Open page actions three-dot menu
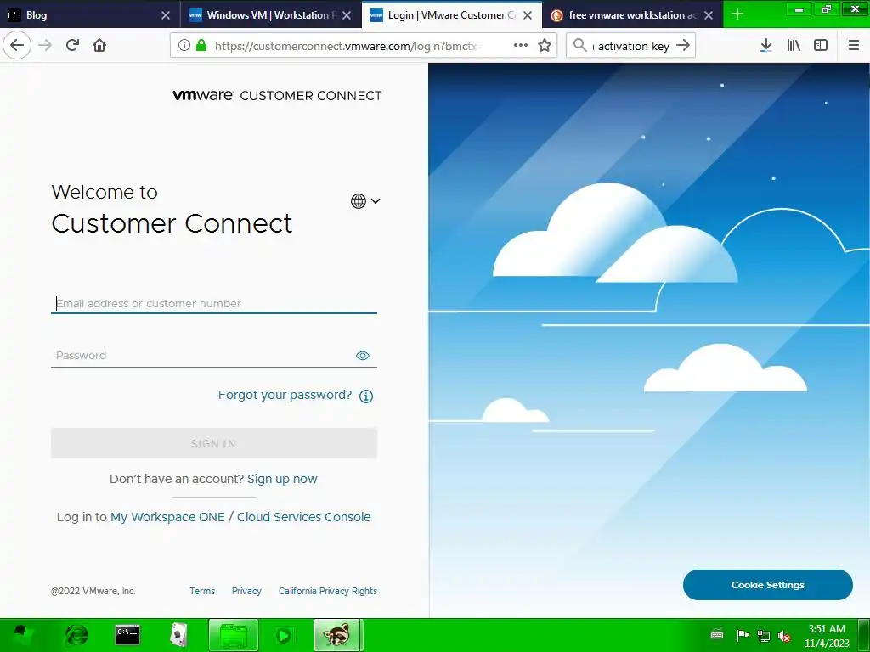The image size is (870, 652). [521, 46]
